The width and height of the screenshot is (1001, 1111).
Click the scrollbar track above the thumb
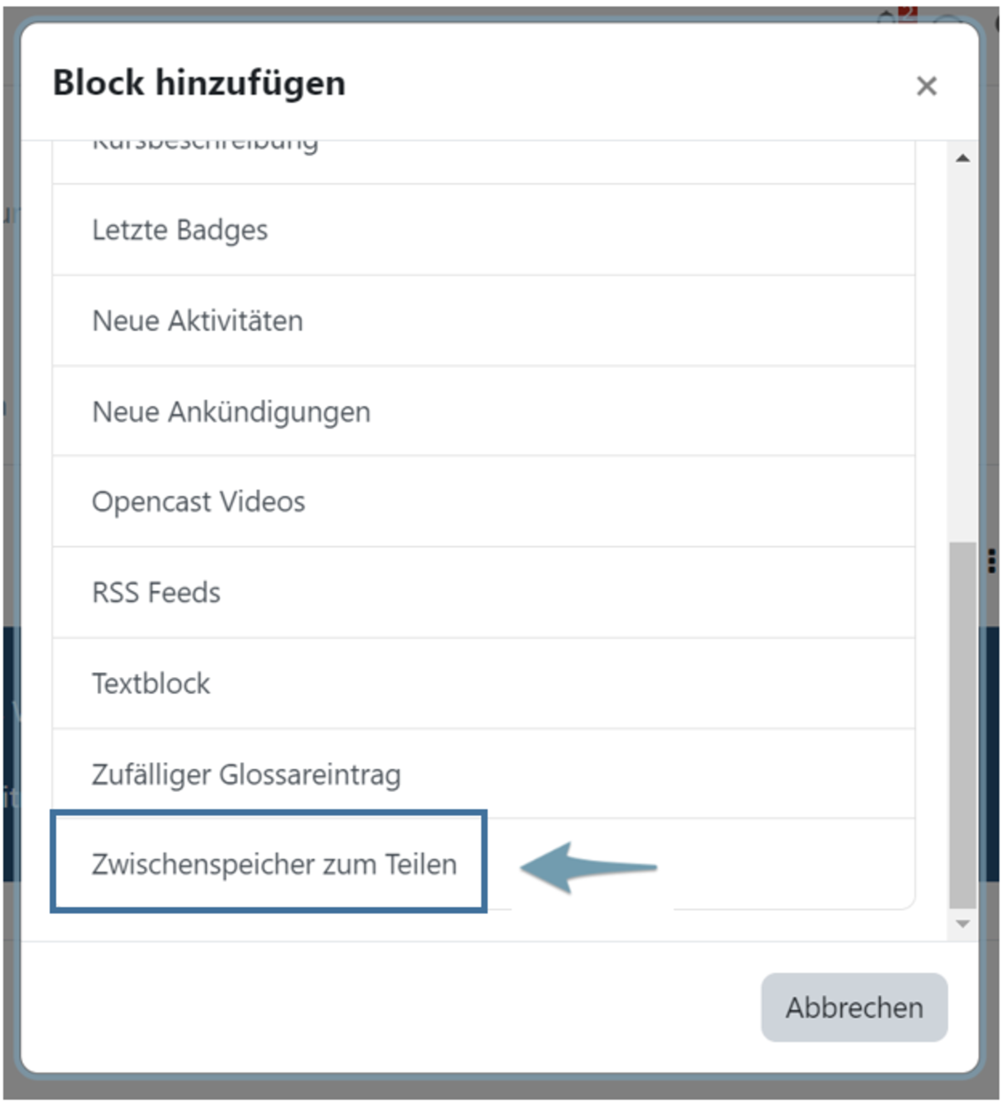(x=963, y=351)
